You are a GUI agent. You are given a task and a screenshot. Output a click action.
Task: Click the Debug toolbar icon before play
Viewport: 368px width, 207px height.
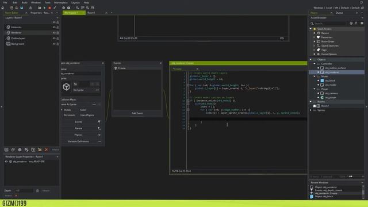coord(40,7)
